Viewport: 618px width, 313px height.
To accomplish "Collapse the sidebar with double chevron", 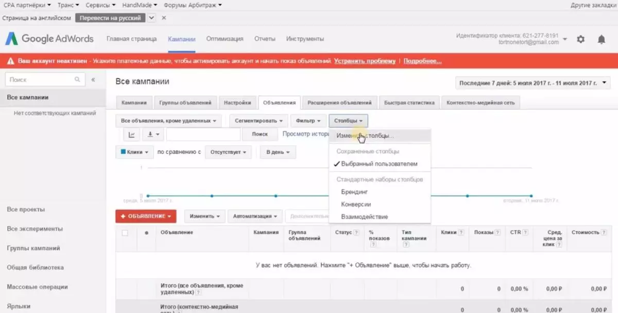I will point(93,80).
